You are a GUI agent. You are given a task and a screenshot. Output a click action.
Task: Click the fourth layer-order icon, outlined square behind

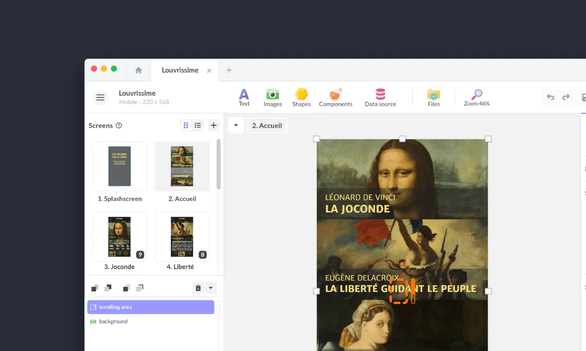[x=140, y=288]
